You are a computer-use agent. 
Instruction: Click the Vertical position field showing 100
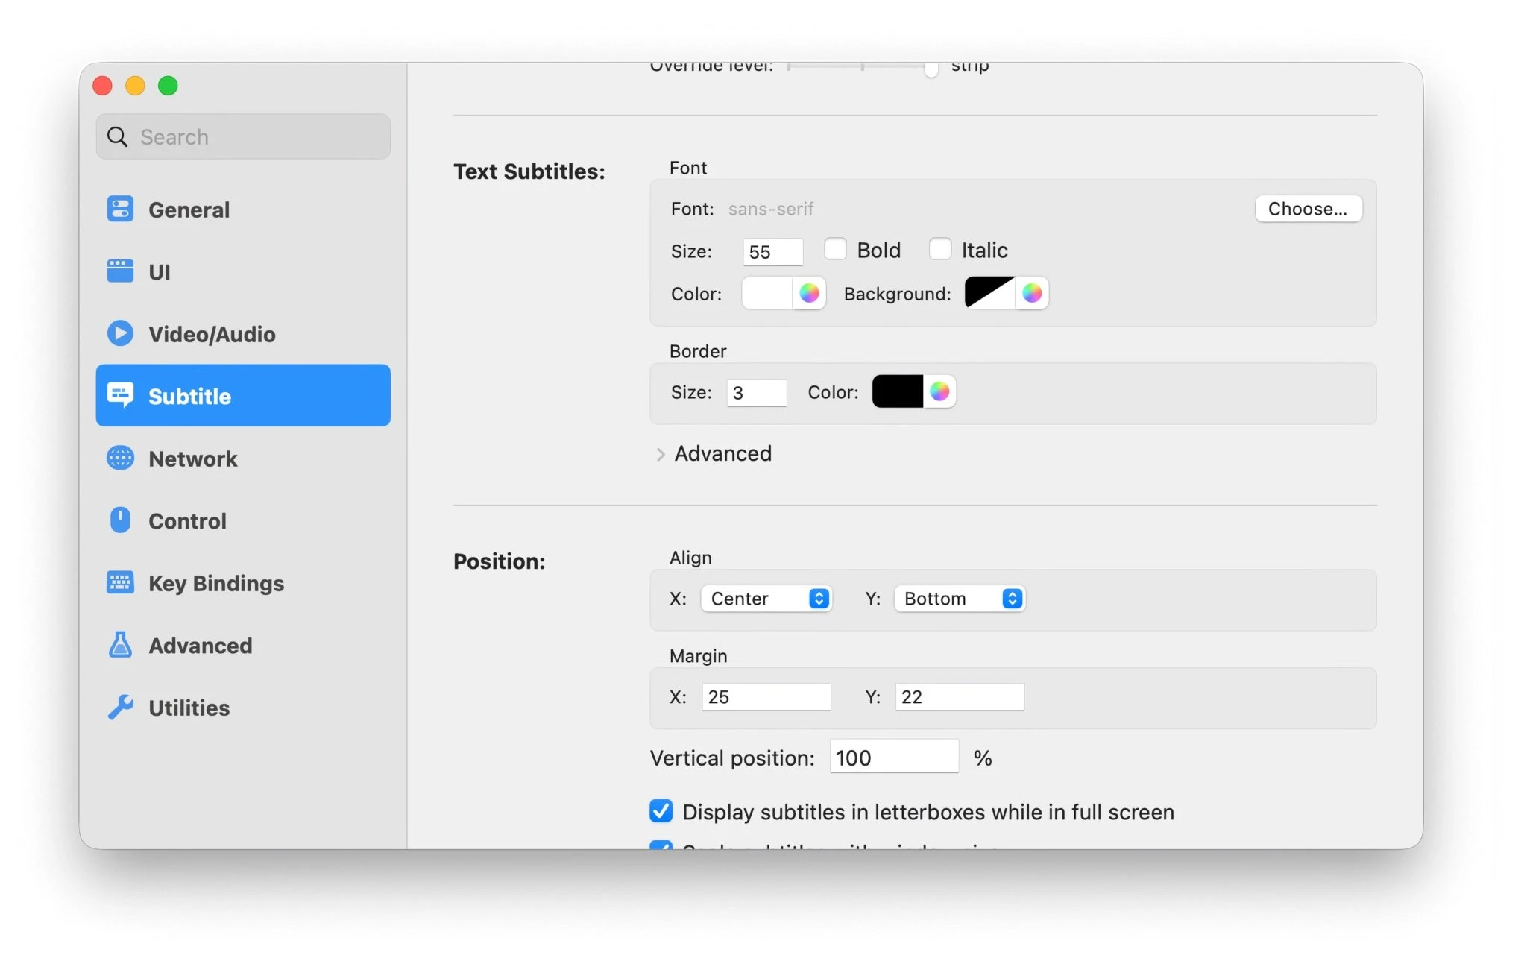894,757
